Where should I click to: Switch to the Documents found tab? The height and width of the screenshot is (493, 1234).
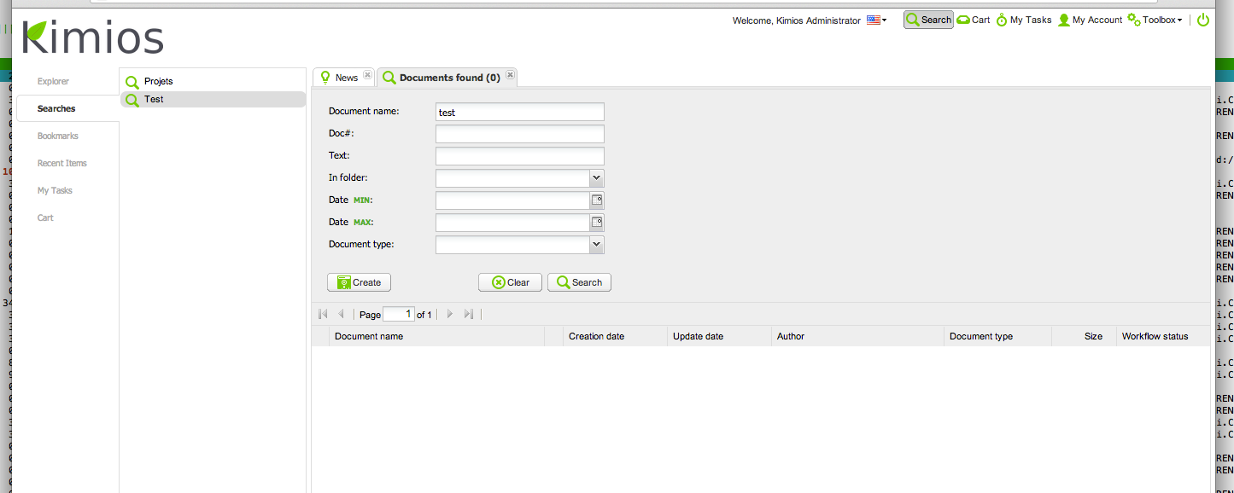click(x=447, y=76)
